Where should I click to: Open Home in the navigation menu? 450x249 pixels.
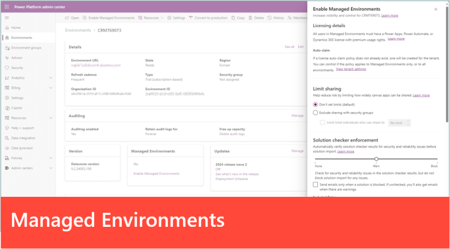click(16, 28)
